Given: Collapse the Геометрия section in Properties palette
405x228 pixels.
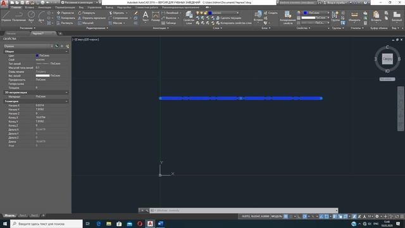Looking at the screenshot, I should coord(66,101).
